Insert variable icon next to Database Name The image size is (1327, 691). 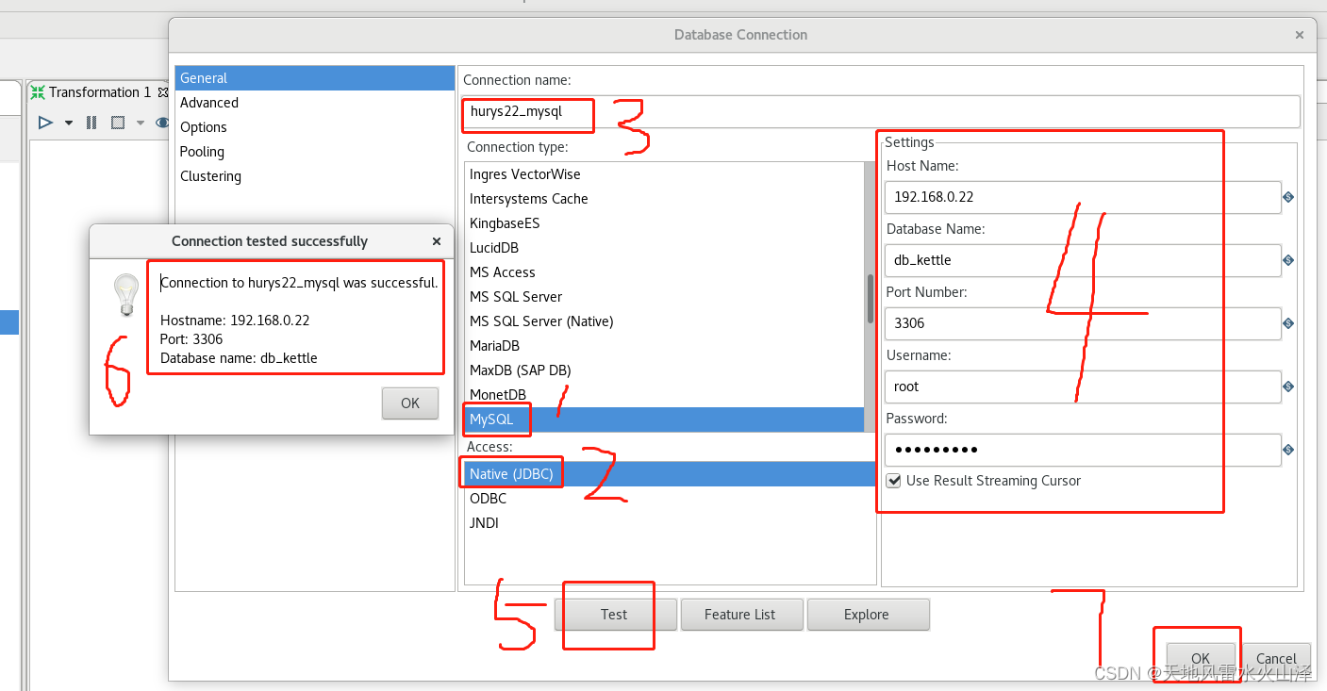(1288, 260)
